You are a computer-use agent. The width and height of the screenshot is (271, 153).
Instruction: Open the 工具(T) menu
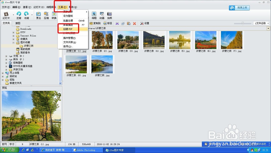pos(62,7)
